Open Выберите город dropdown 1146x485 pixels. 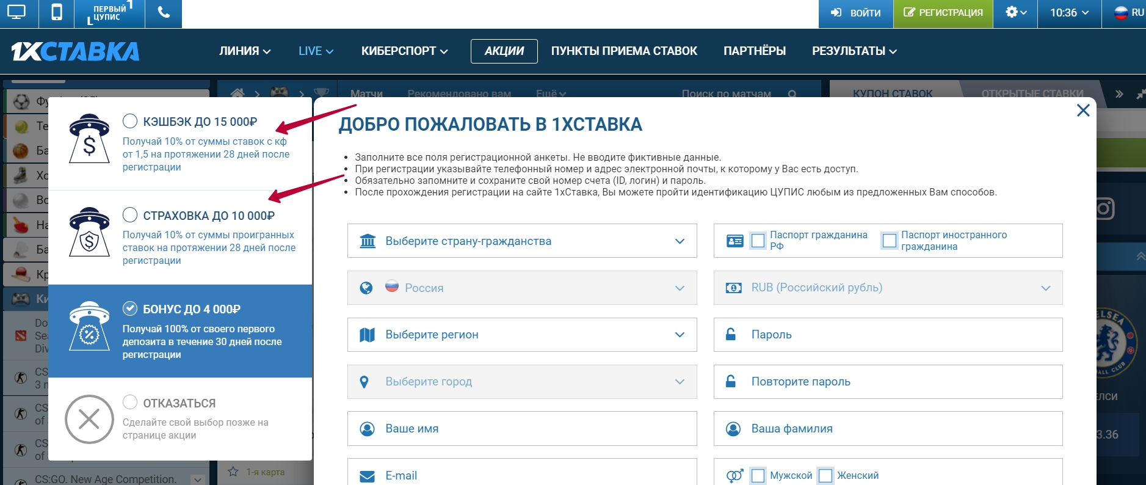[x=522, y=382]
